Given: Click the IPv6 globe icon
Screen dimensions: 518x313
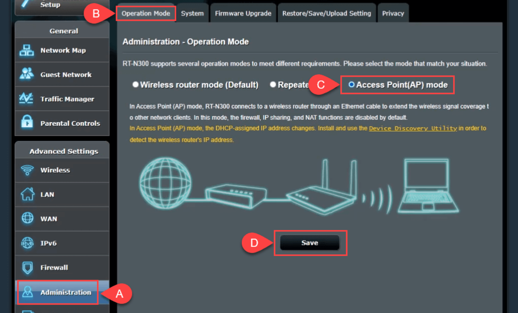Looking at the screenshot, I should pos(28,243).
